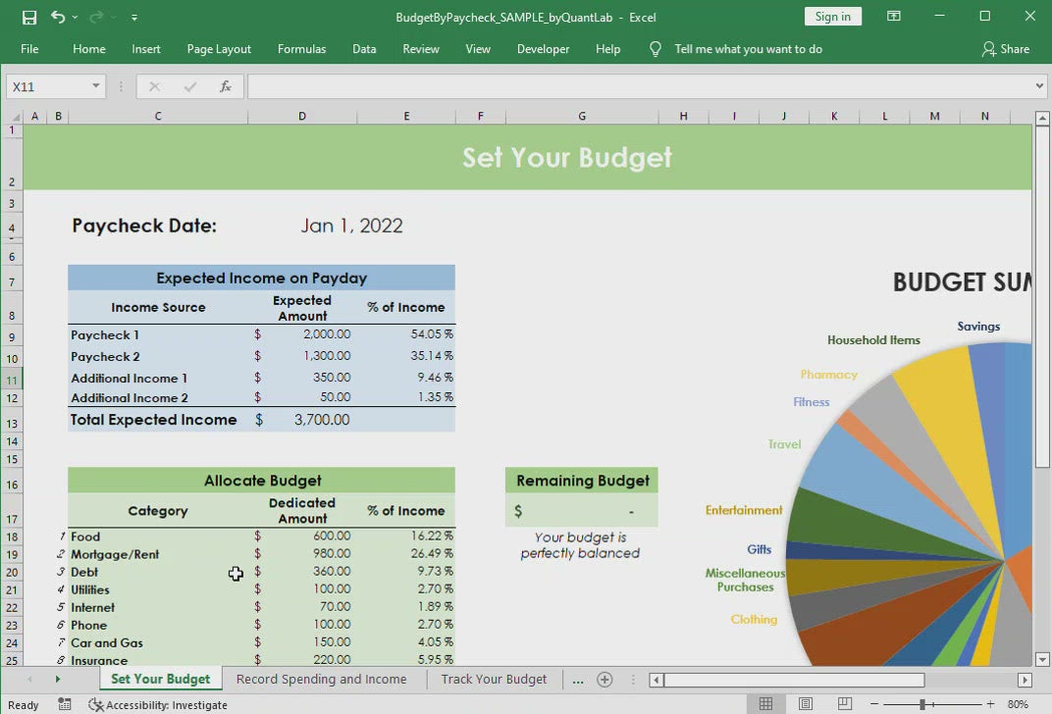Viewport: 1052px width, 714px height.
Task: Click the Save icon in title bar
Action: coord(29,17)
